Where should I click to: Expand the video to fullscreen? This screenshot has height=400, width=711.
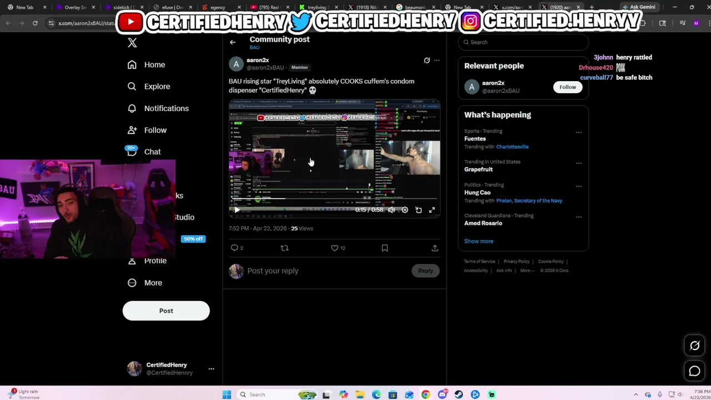point(432,210)
